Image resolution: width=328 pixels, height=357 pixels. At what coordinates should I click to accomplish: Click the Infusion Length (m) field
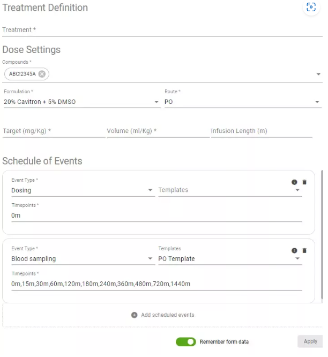point(261,131)
